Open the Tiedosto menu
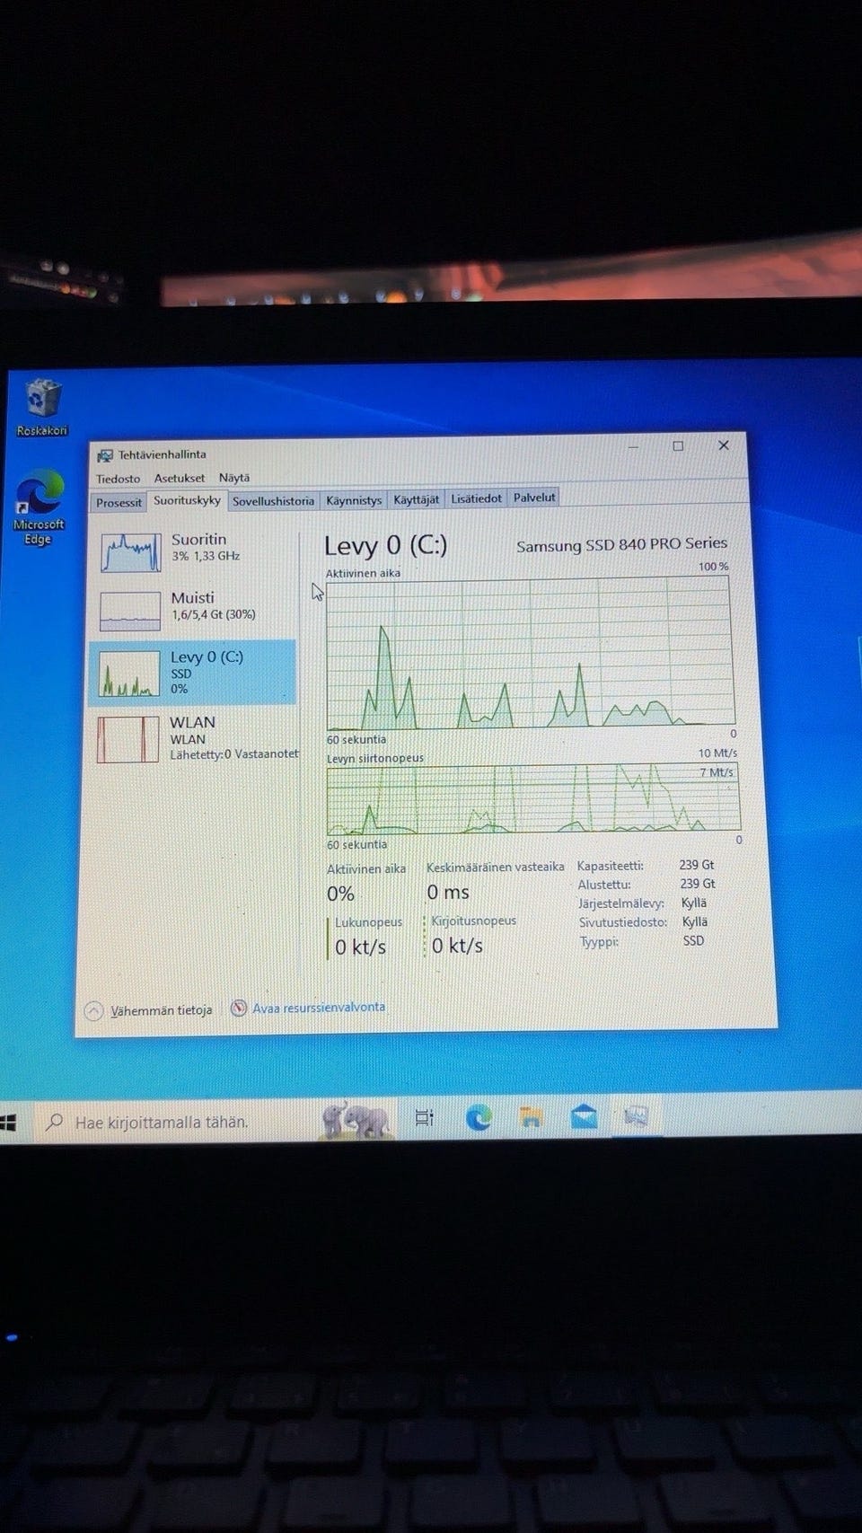Screen dimensions: 862x1533 (119, 479)
